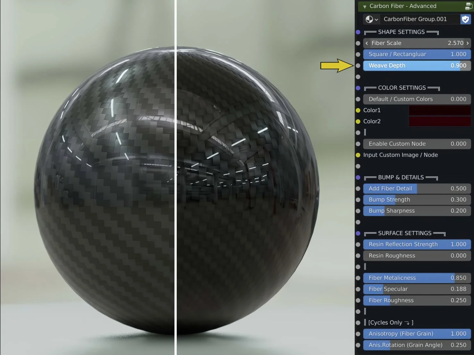Viewport: 474px width, 355px height.
Task: Select the [Cycles Only] section label
Action: 389,323
